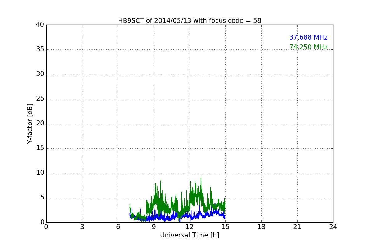This screenshot has height=247, width=370.
Task: Click the y-axis tick label '40'
Action: [x=40, y=25]
